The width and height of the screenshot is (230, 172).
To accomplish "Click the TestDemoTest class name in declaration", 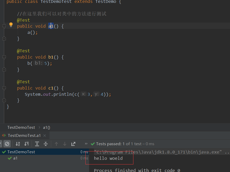I will (56, 2).
